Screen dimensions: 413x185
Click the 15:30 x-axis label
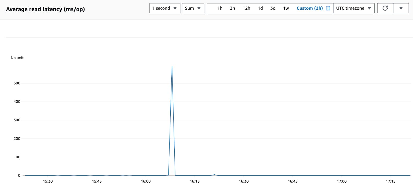coord(47,181)
